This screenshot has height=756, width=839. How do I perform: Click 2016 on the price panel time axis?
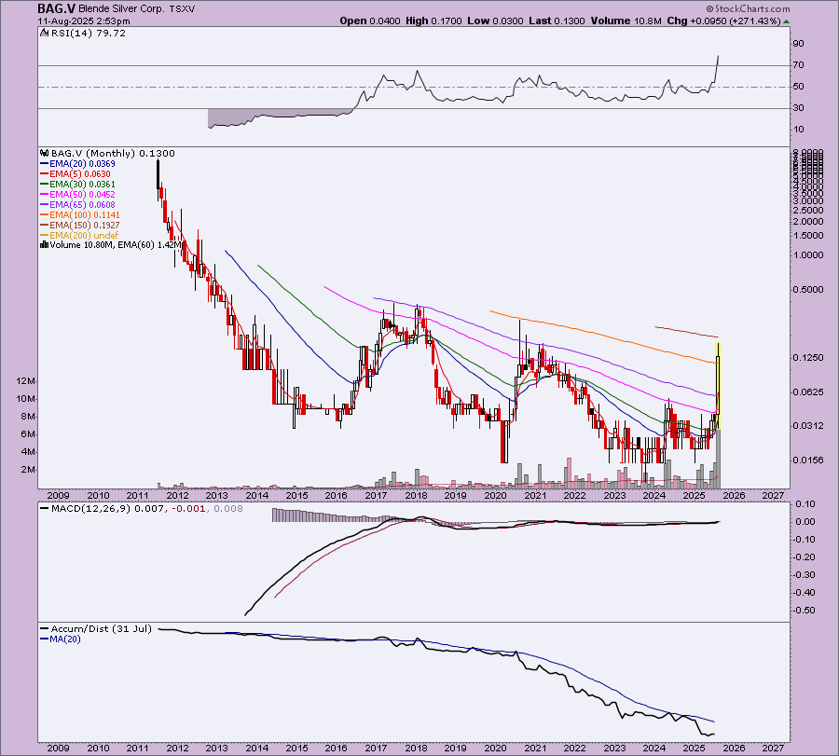336,495
